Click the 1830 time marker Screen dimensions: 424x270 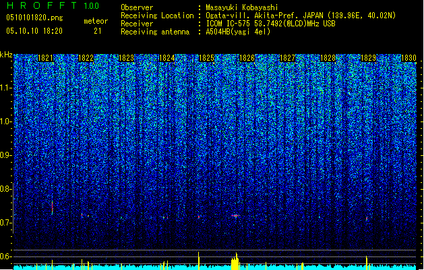click(408, 58)
